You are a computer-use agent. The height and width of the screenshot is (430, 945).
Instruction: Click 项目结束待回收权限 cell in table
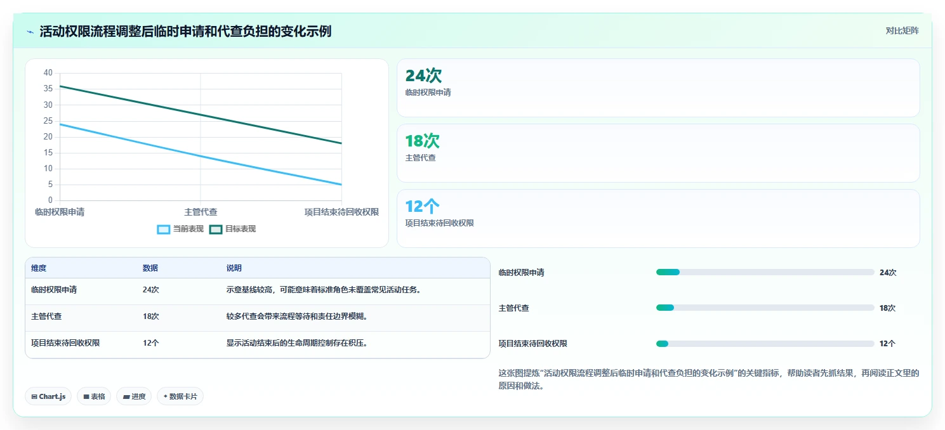coord(65,342)
